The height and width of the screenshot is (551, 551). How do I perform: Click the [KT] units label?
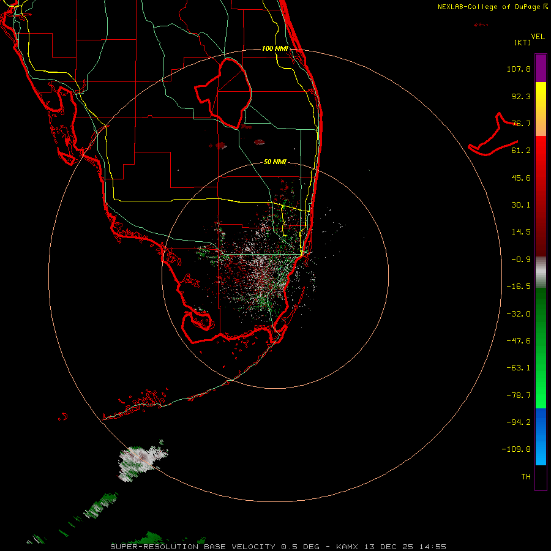(523, 42)
